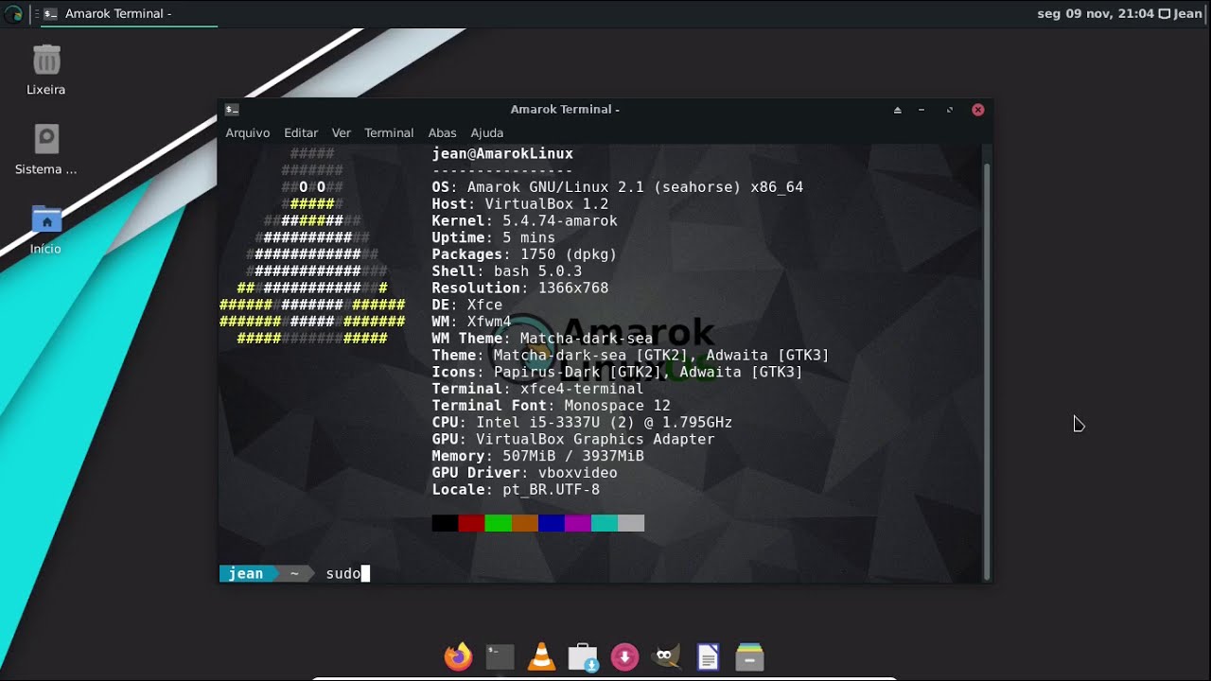Open the Abas menu
The image size is (1211, 681).
pos(442,133)
